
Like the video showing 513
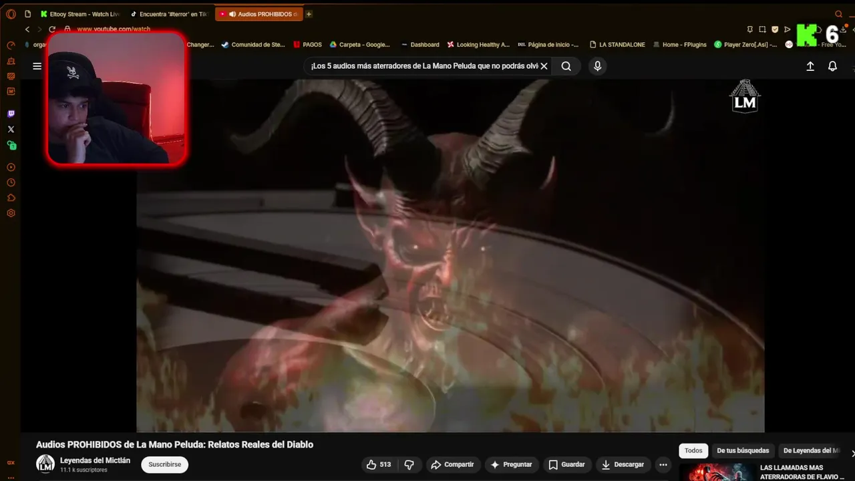tap(379, 464)
